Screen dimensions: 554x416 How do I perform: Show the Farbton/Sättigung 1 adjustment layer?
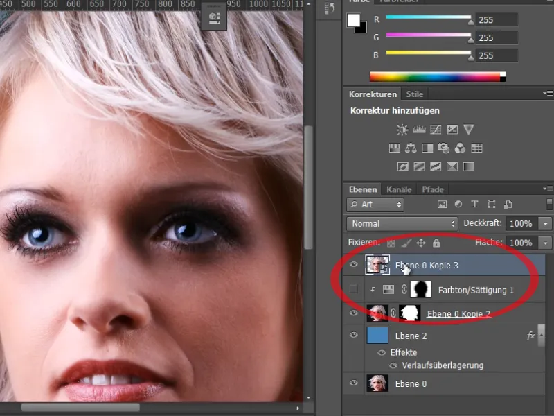point(353,289)
